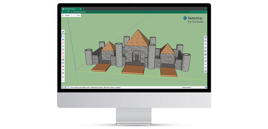Screen dimensions: 268x129
Task: Select the Rotate tool
Action: [63, 56]
